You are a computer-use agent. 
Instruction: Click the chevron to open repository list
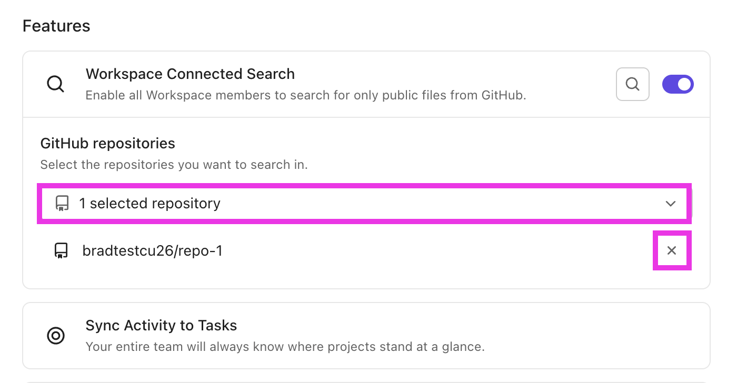pyautogui.click(x=670, y=204)
